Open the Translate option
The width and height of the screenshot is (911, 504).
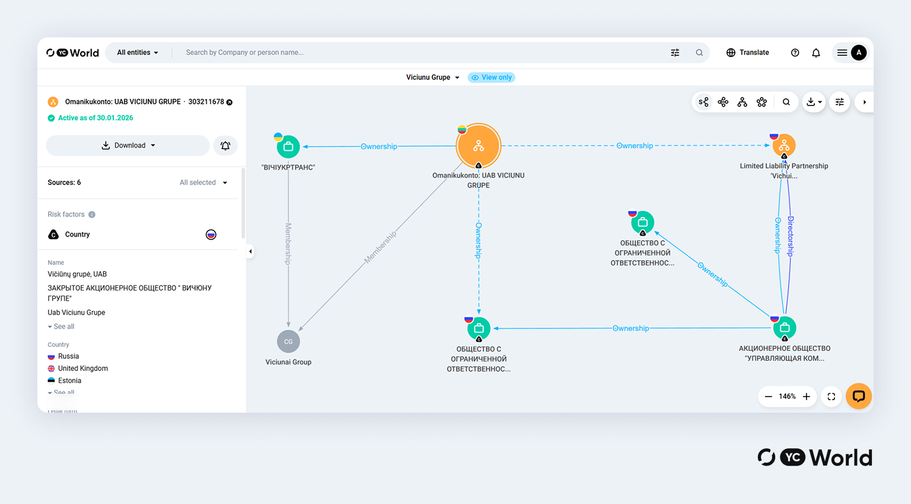tap(748, 52)
